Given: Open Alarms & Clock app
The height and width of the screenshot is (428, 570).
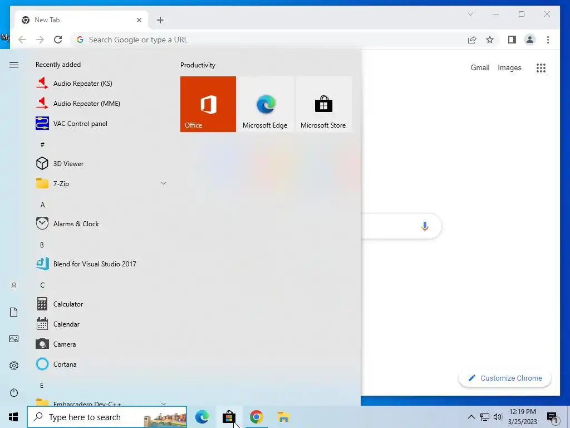Looking at the screenshot, I should tap(102, 223).
